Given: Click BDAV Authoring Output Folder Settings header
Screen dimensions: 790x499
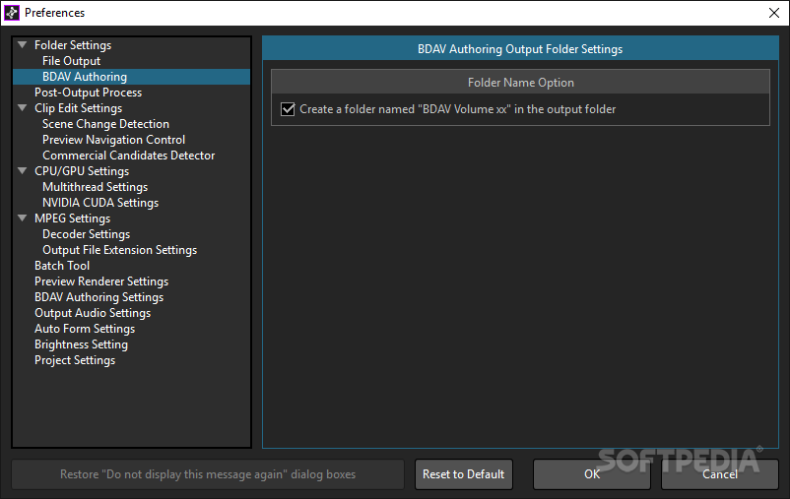Looking at the screenshot, I should [x=520, y=49].
